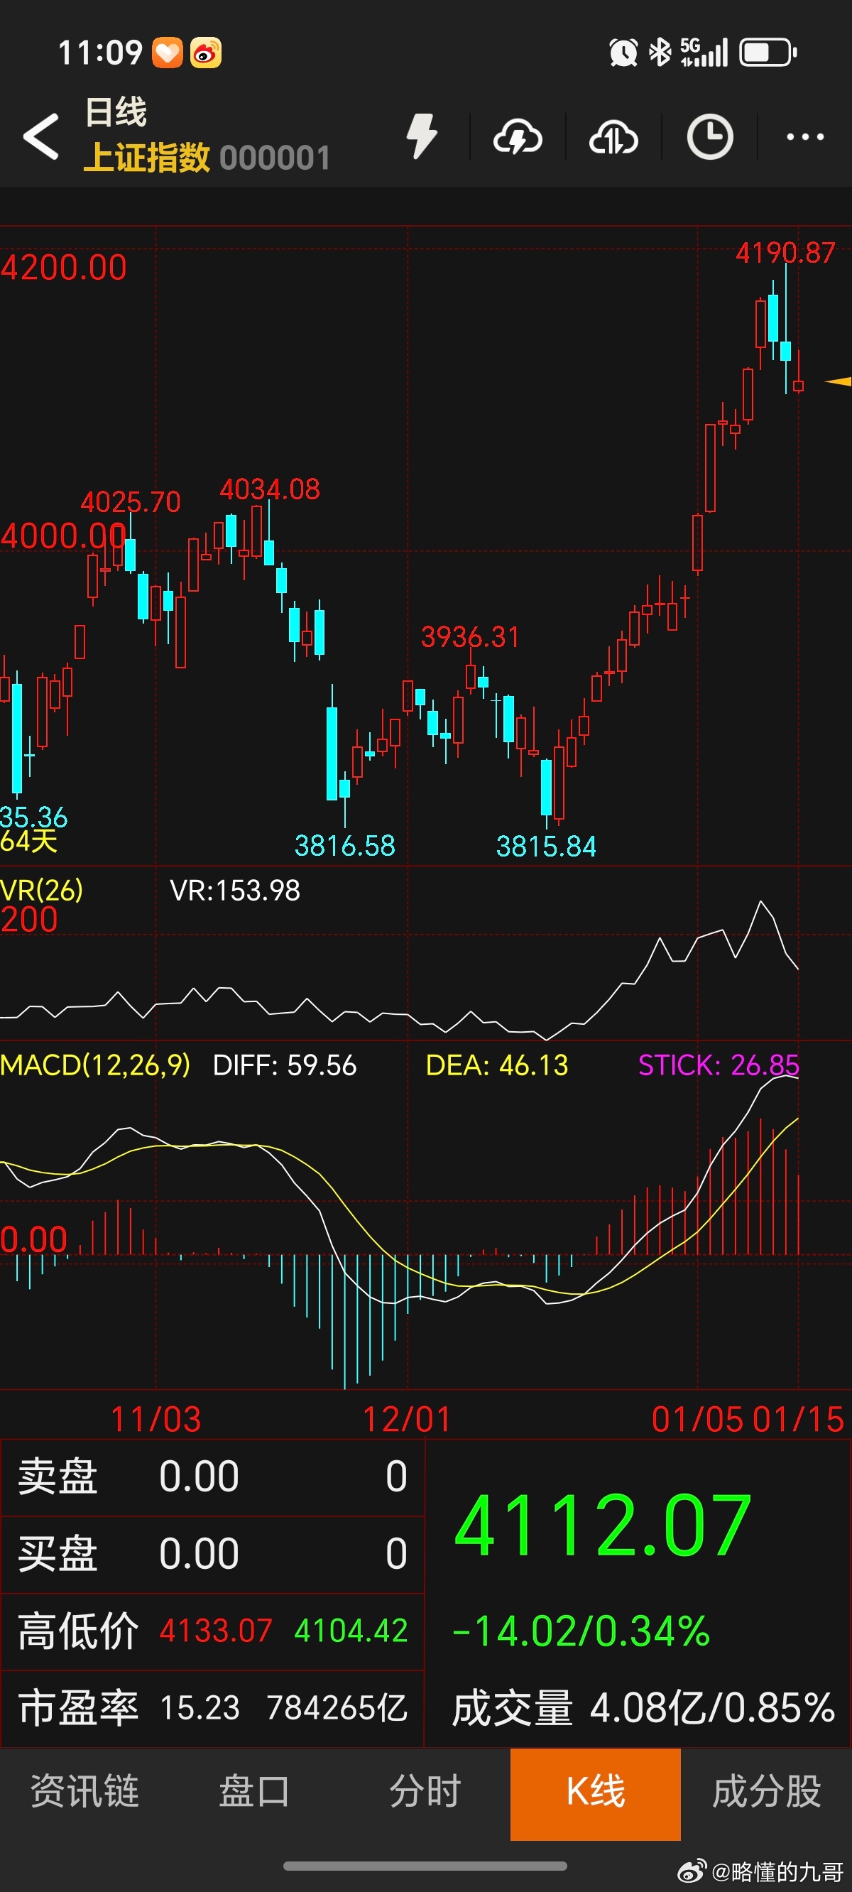Tap the 4190.87 high price label
The width and height of the screenshot is (852, 1892).
tap(785, 253)
